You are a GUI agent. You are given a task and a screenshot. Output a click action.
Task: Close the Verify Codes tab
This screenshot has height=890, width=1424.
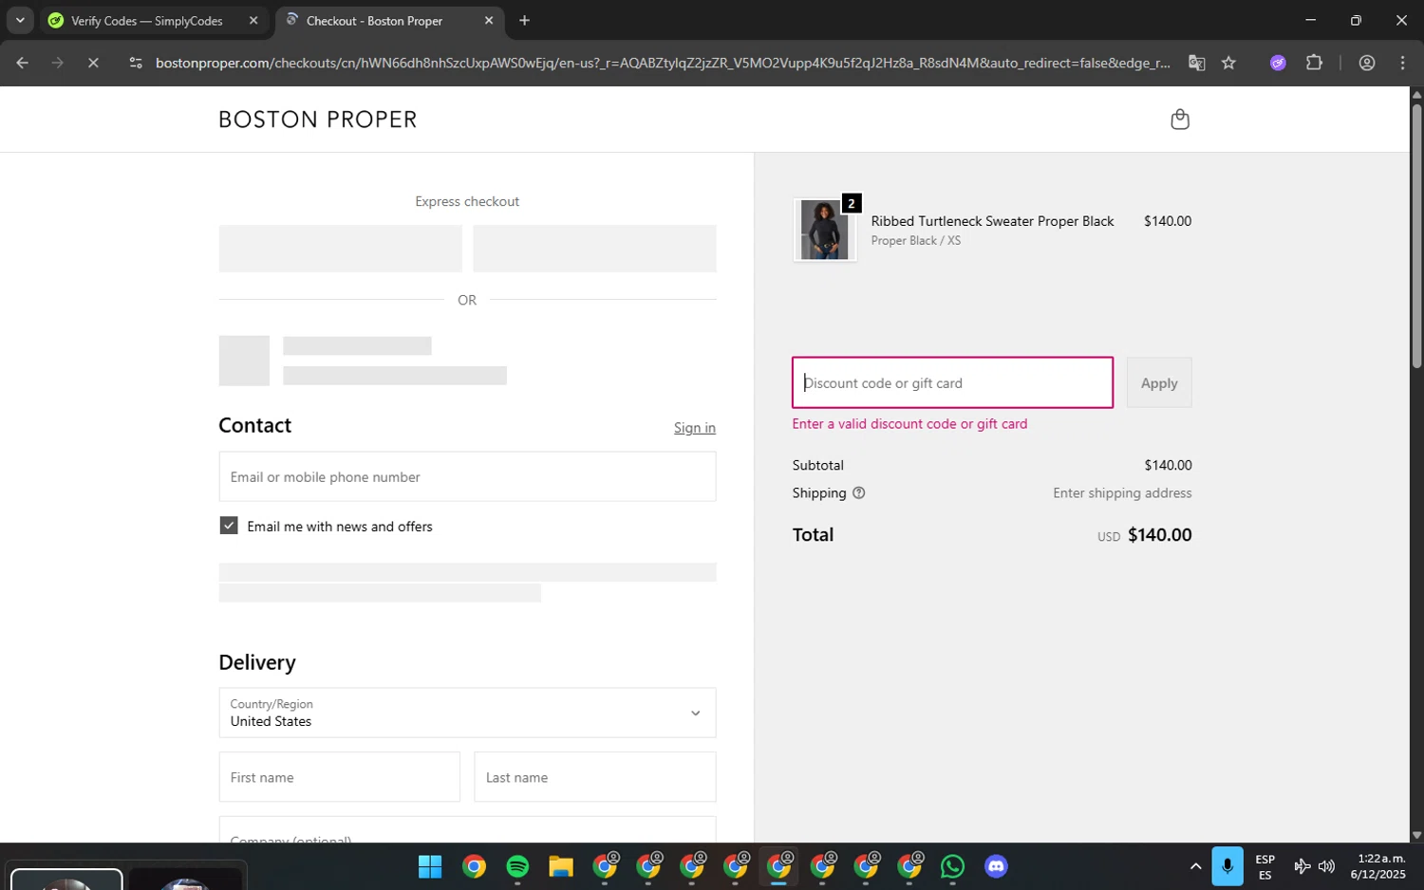coord(253,20)
